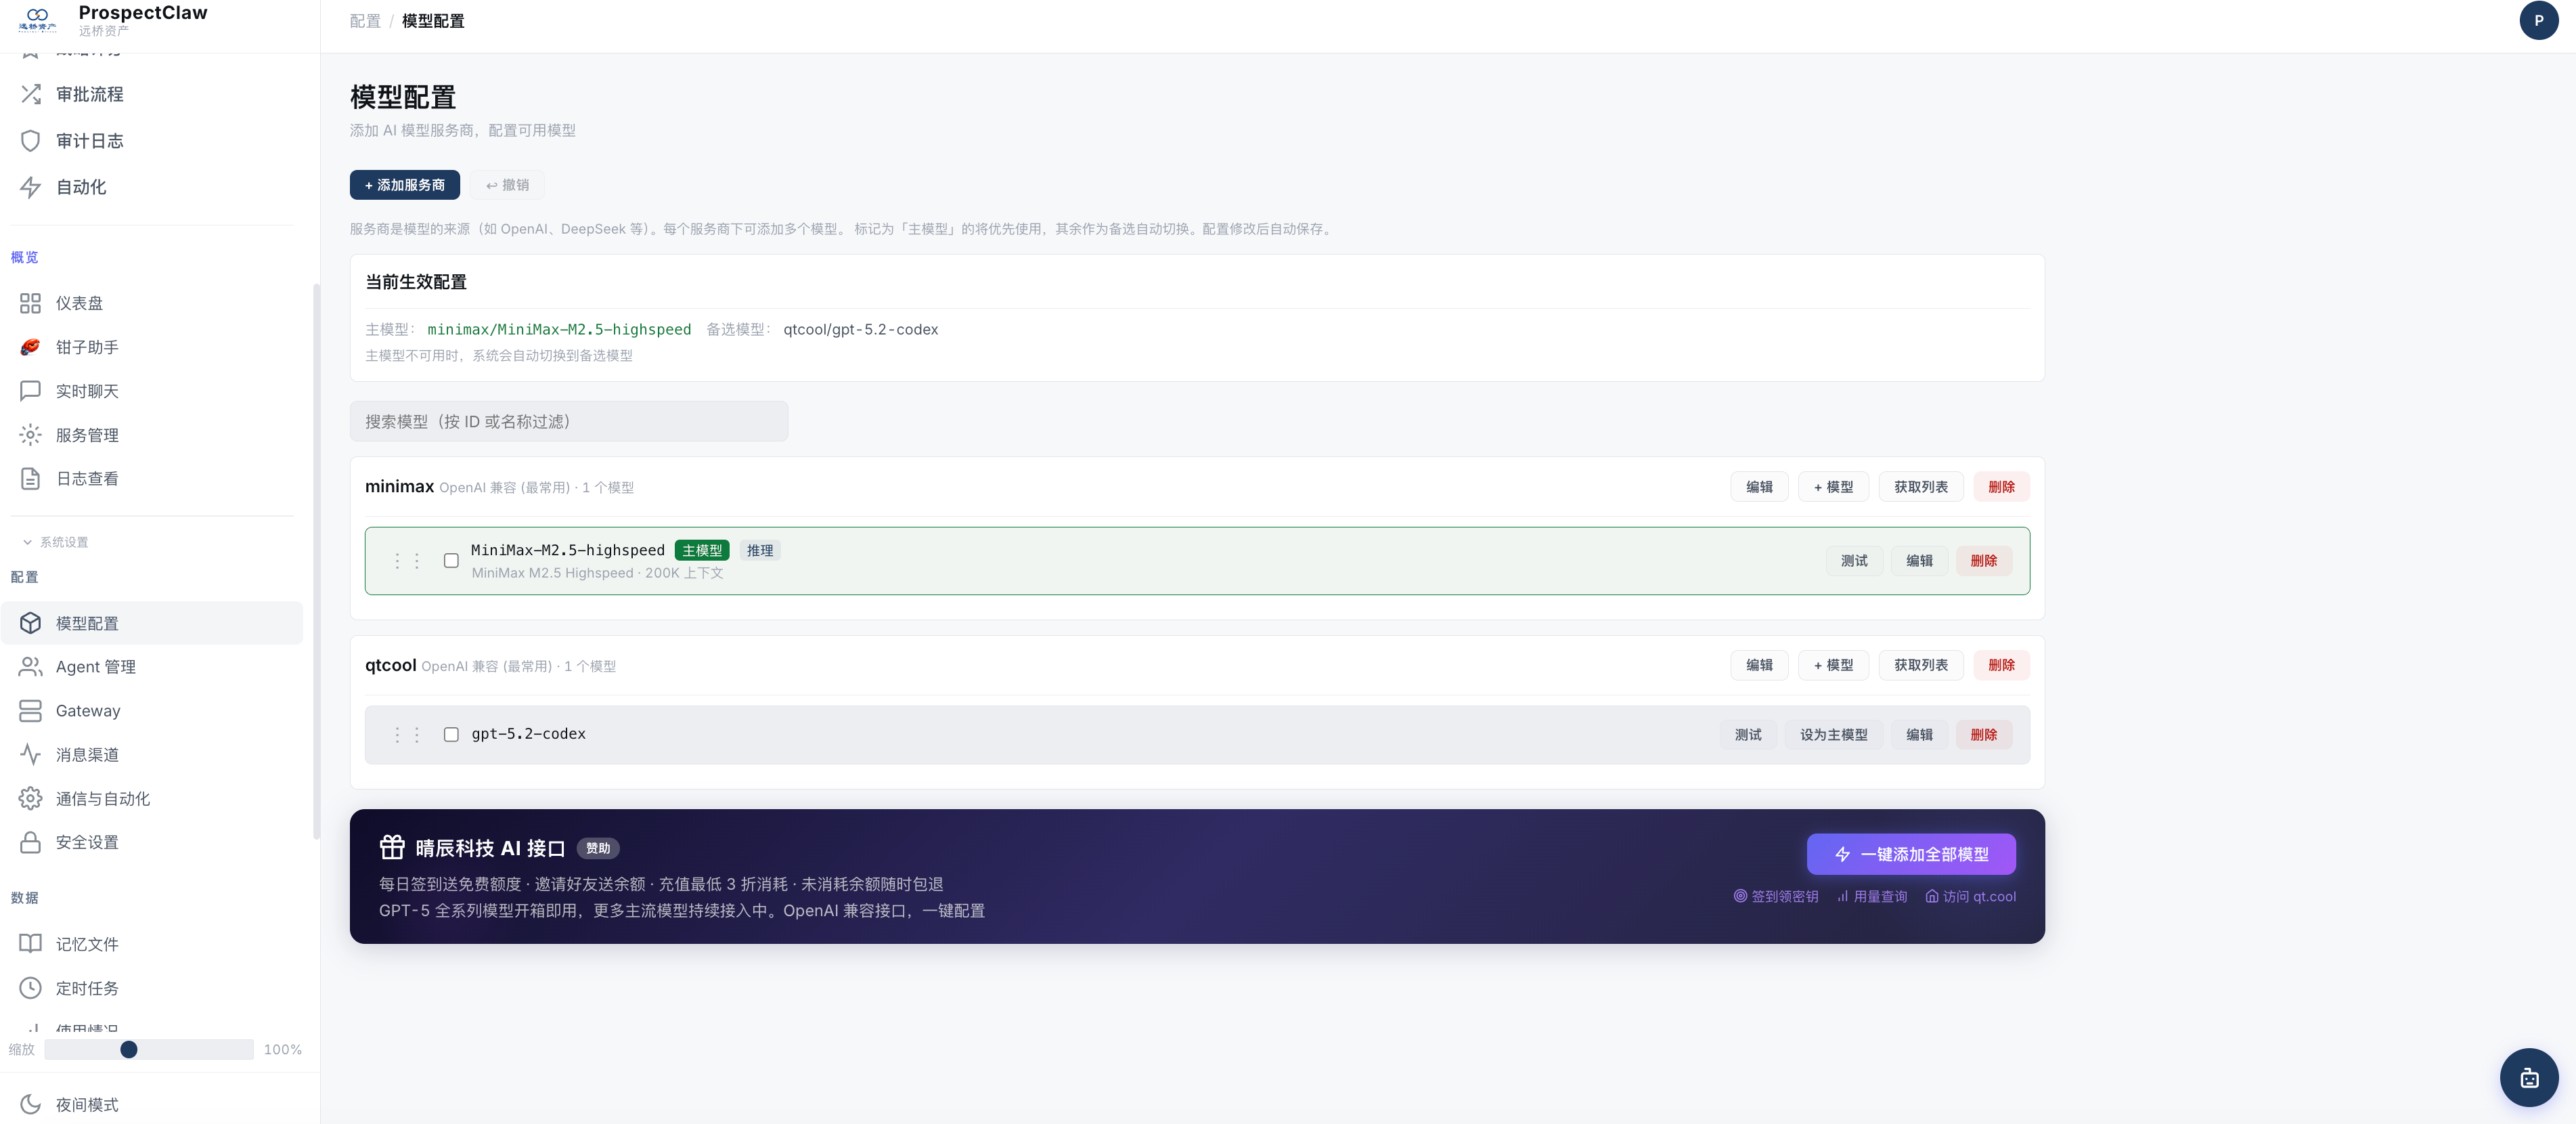Click the 添加服务商 button
The width and height of the screenshot is (2576, 1124).
tap(404, 185)
